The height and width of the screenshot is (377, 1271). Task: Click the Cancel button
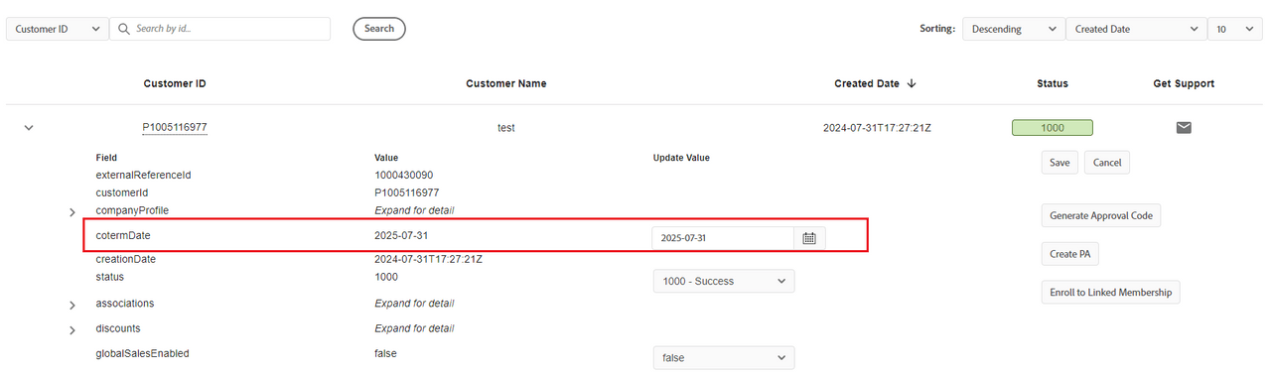coord(1107,162)
